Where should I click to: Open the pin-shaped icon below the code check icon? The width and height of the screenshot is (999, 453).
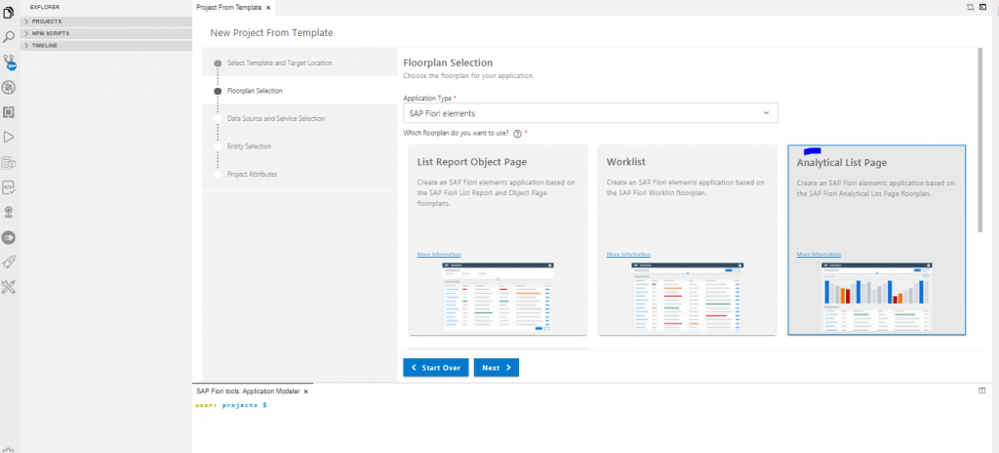[x=8, y=212]
